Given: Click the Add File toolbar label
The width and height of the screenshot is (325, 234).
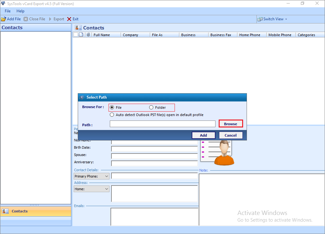Looking at the screenshot, I should [x=14, y=19].
